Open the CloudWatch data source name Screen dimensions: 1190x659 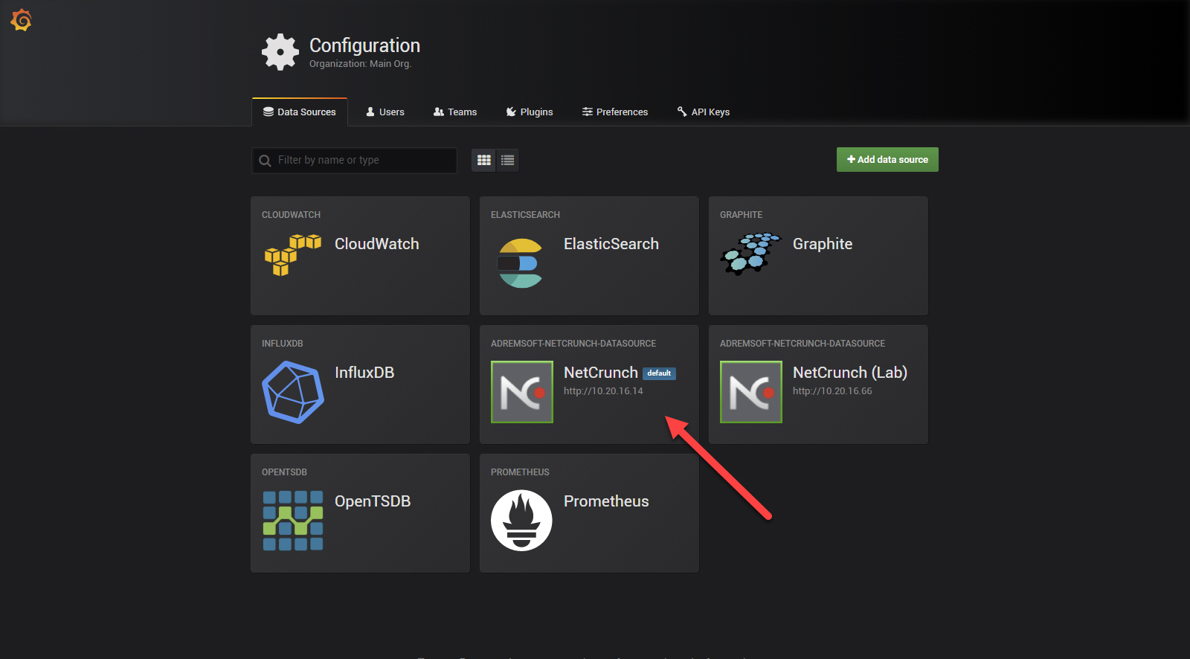377,244
